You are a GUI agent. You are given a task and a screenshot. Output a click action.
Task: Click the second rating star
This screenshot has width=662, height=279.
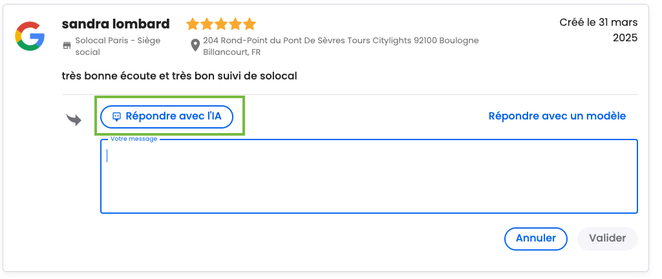(x=207, y=24)
